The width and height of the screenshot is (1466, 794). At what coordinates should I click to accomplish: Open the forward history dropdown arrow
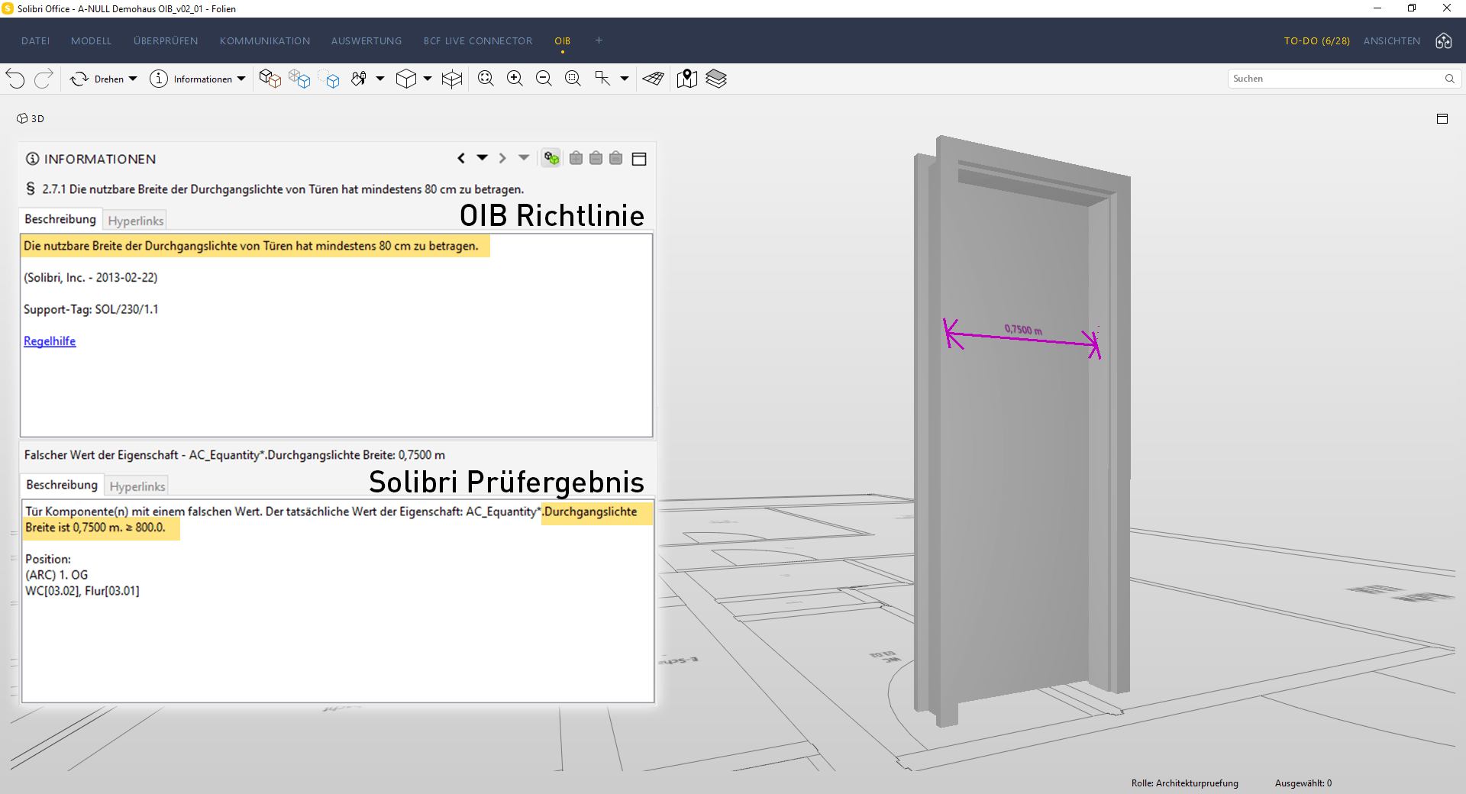pos(524,158)
